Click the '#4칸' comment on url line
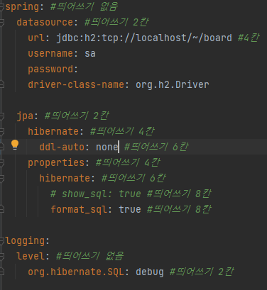The height and width of the screenshot is (290, 267). 249,38
